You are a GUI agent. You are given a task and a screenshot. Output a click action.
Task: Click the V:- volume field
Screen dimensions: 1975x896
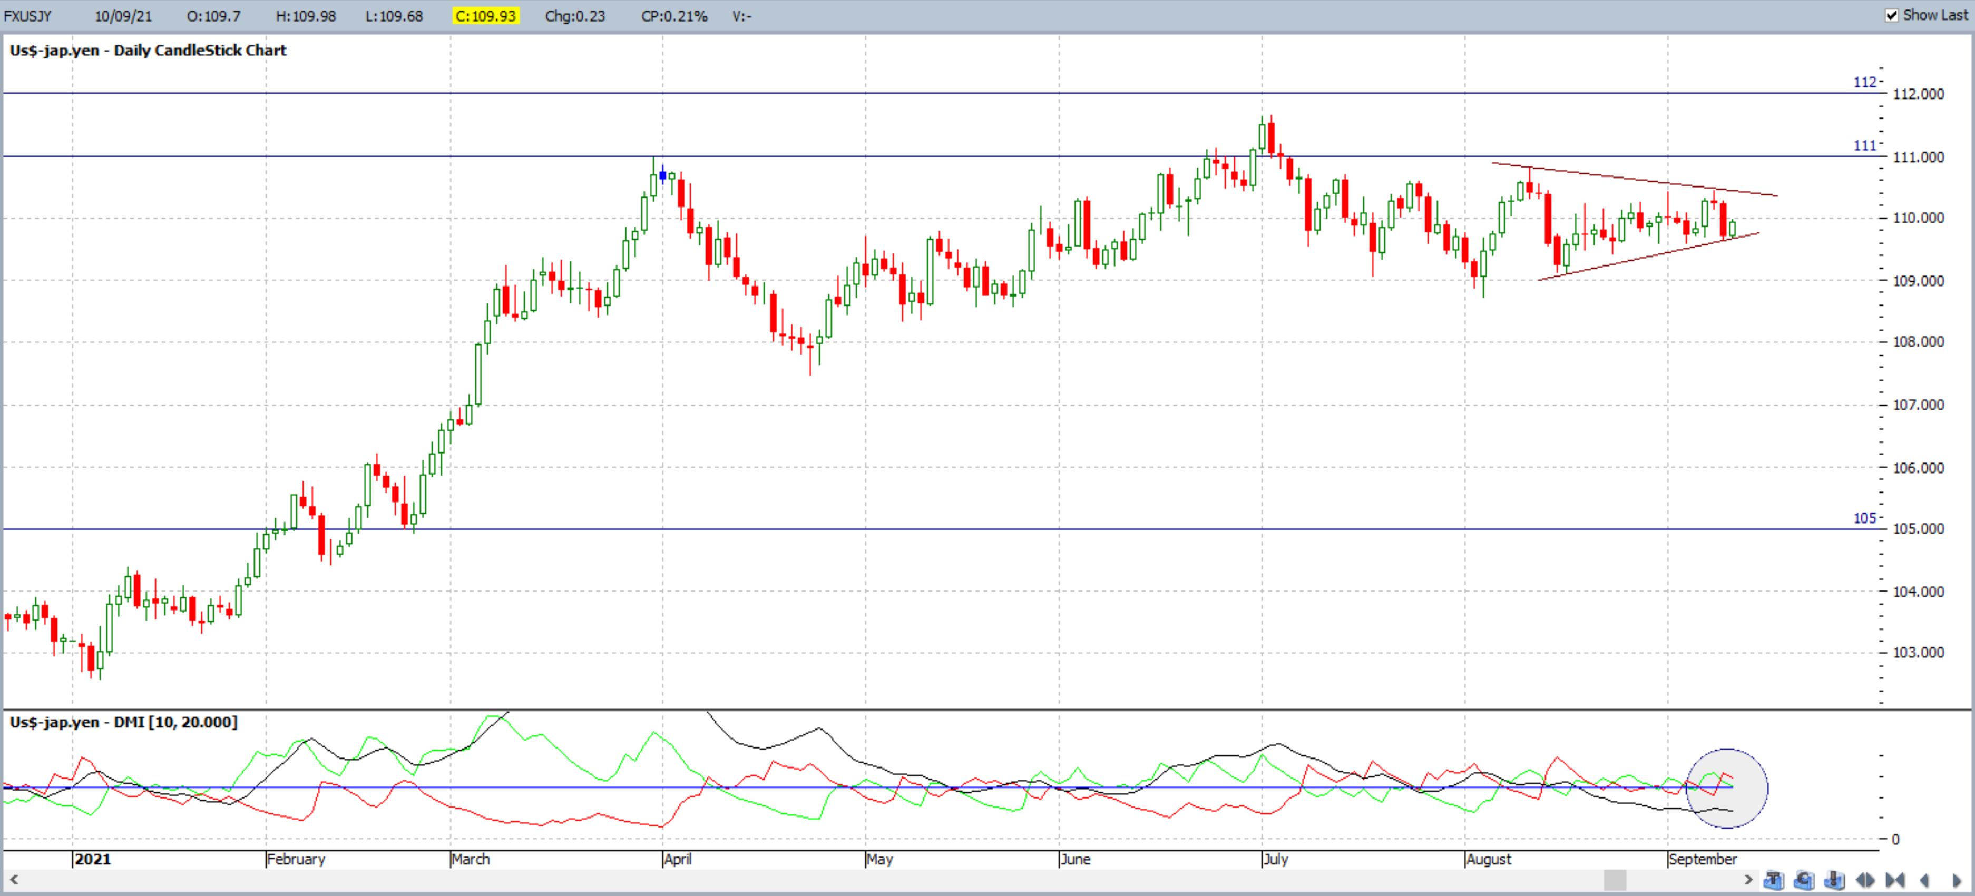tap(741, 16)
